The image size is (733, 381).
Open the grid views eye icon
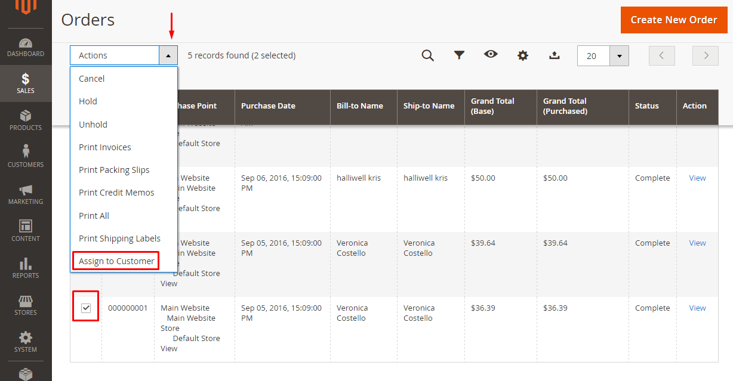[491, 55]
